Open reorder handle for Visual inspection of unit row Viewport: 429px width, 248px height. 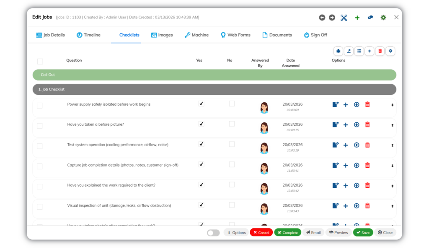392,206
